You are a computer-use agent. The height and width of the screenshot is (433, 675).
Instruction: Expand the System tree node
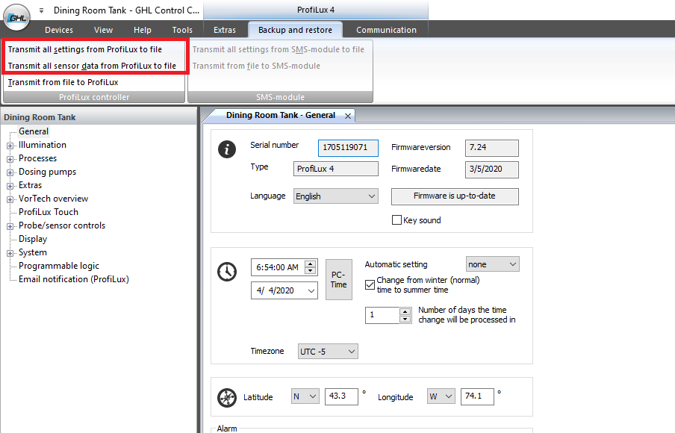[10, 253]
